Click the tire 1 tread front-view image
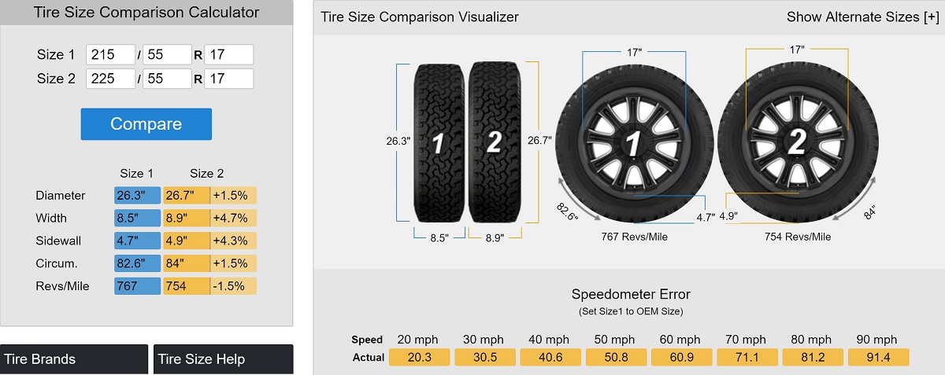Viewport: 945px width, 375px height. coord(440,142)
